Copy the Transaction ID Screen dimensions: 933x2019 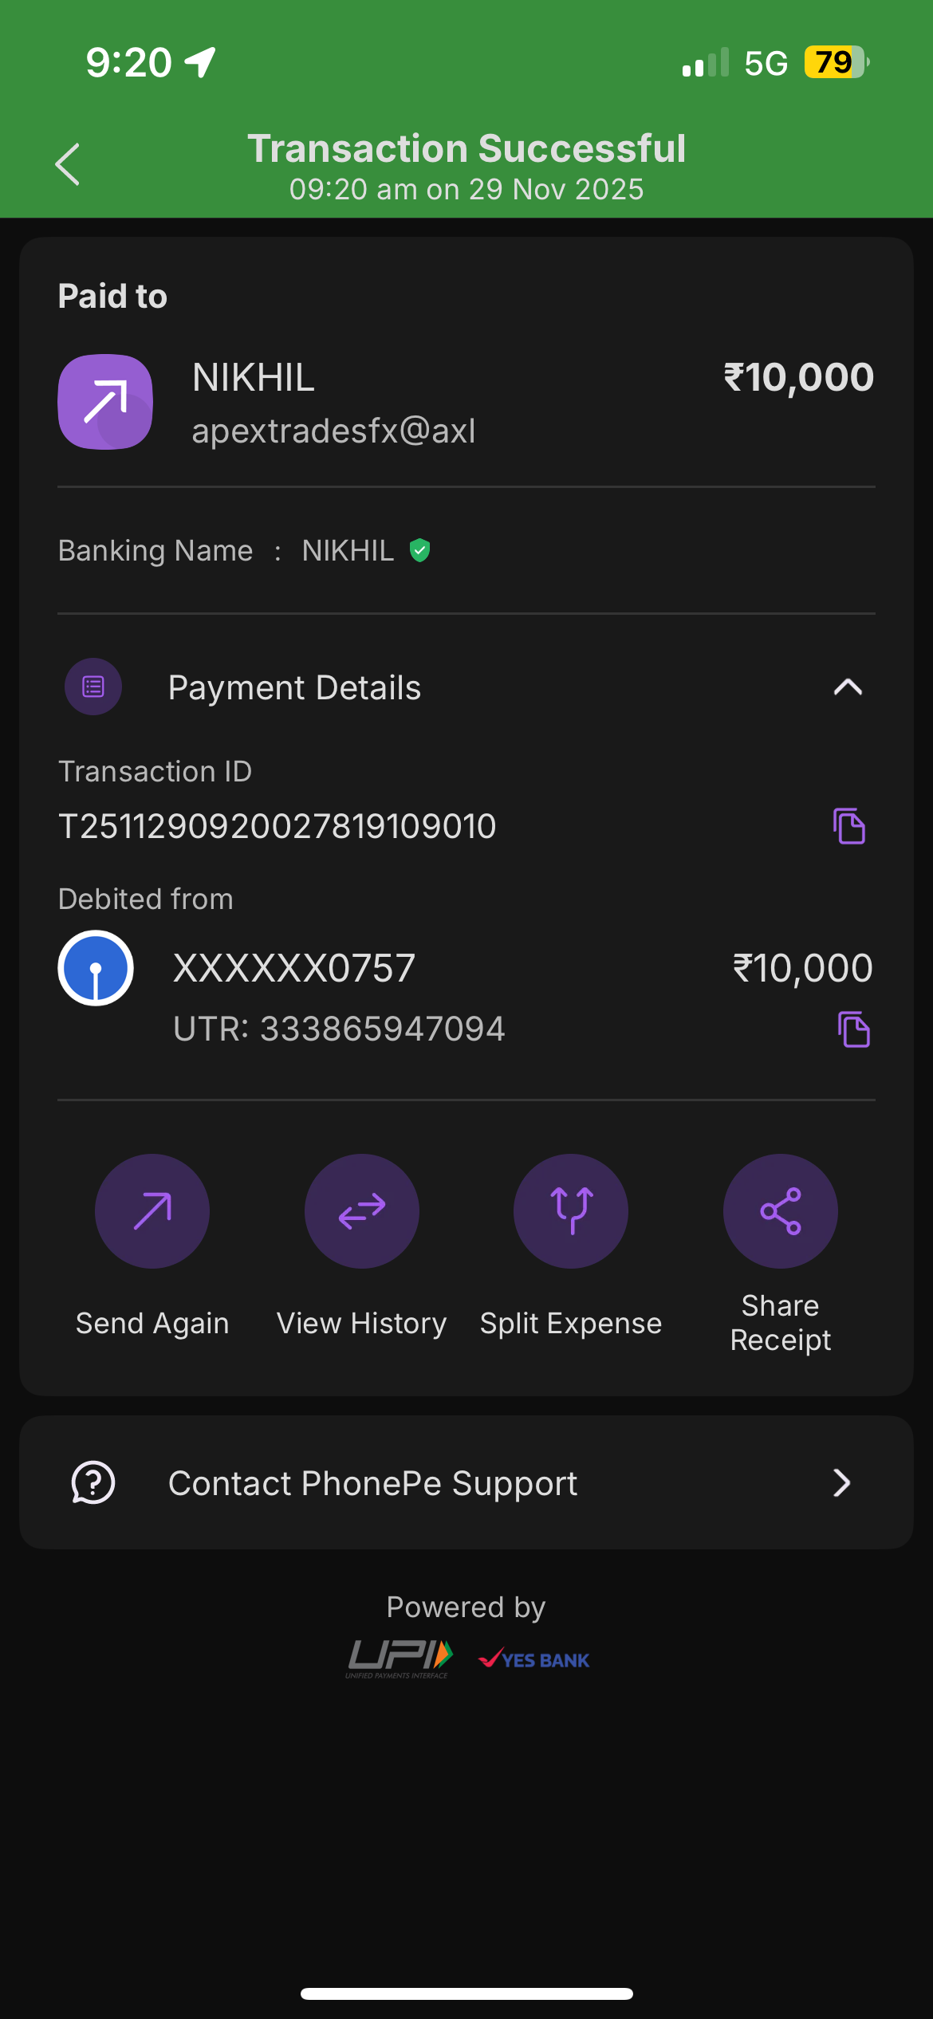[849, 826]
